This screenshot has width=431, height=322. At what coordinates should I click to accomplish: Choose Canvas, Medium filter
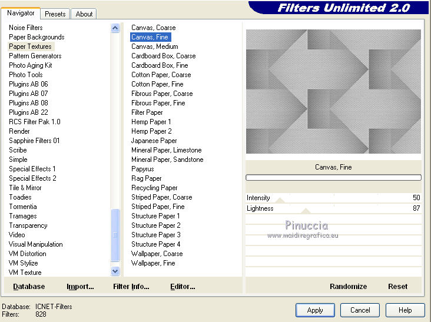(x=154, y=46)
